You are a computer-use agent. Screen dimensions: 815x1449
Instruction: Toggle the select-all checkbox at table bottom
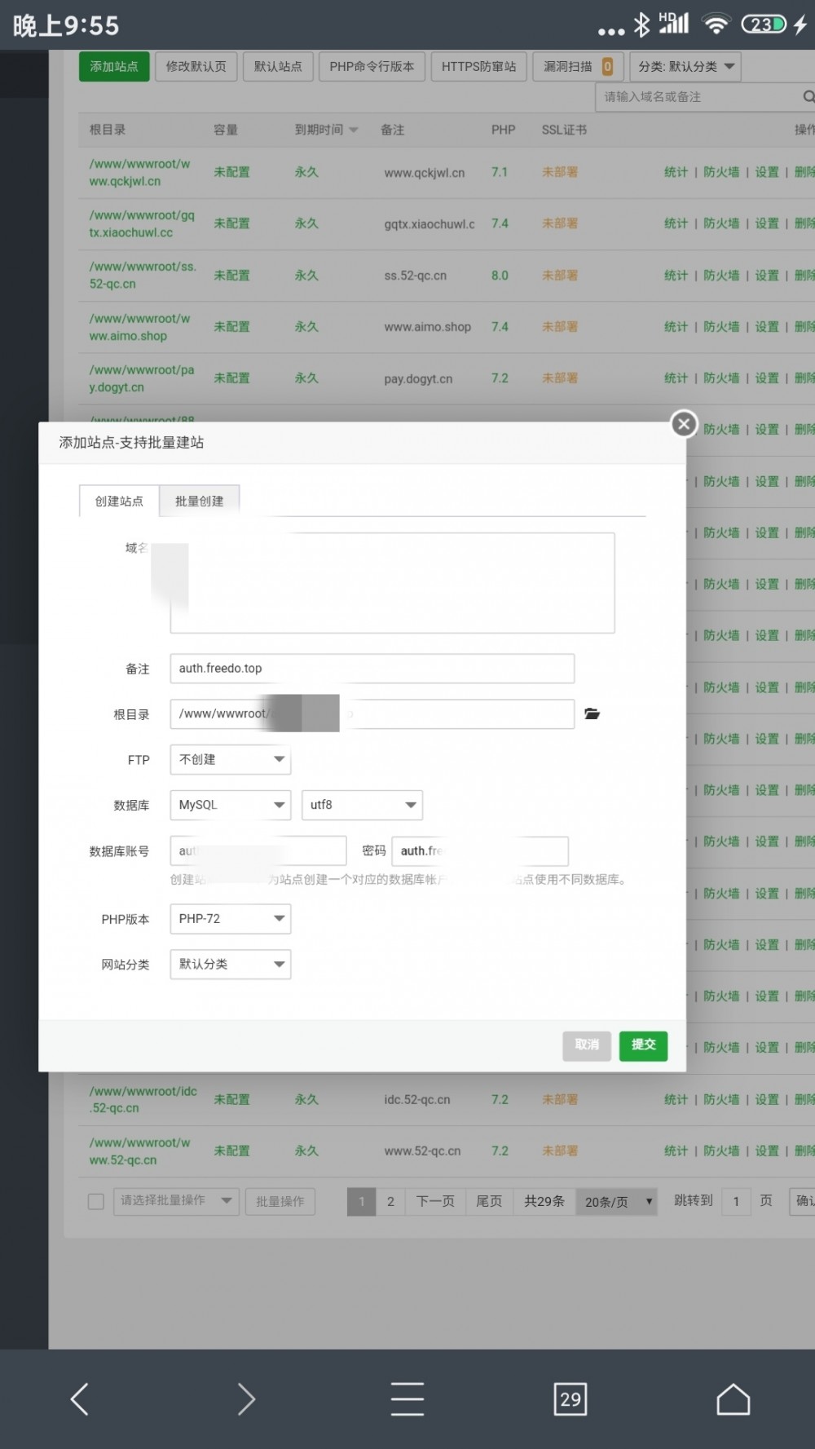[x=96, y=1201]
